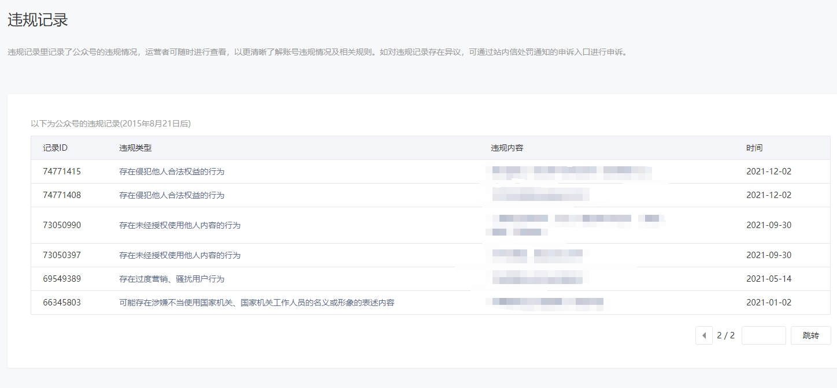Open the 可能存在涉嫌不当使用国家机关 violation entry
This screenshot has width=837, height=388.
[257, 303]
